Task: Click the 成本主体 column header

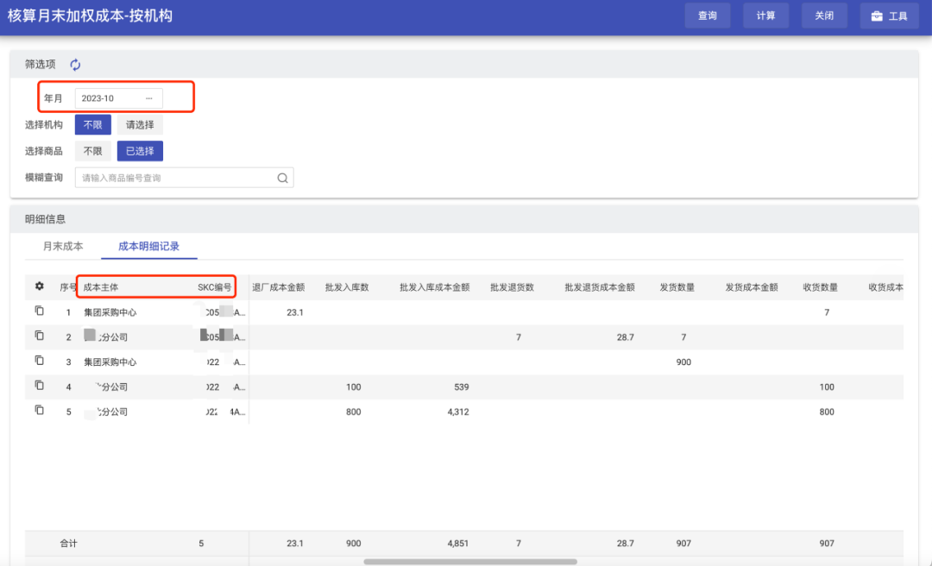Action: pos(101,287)
